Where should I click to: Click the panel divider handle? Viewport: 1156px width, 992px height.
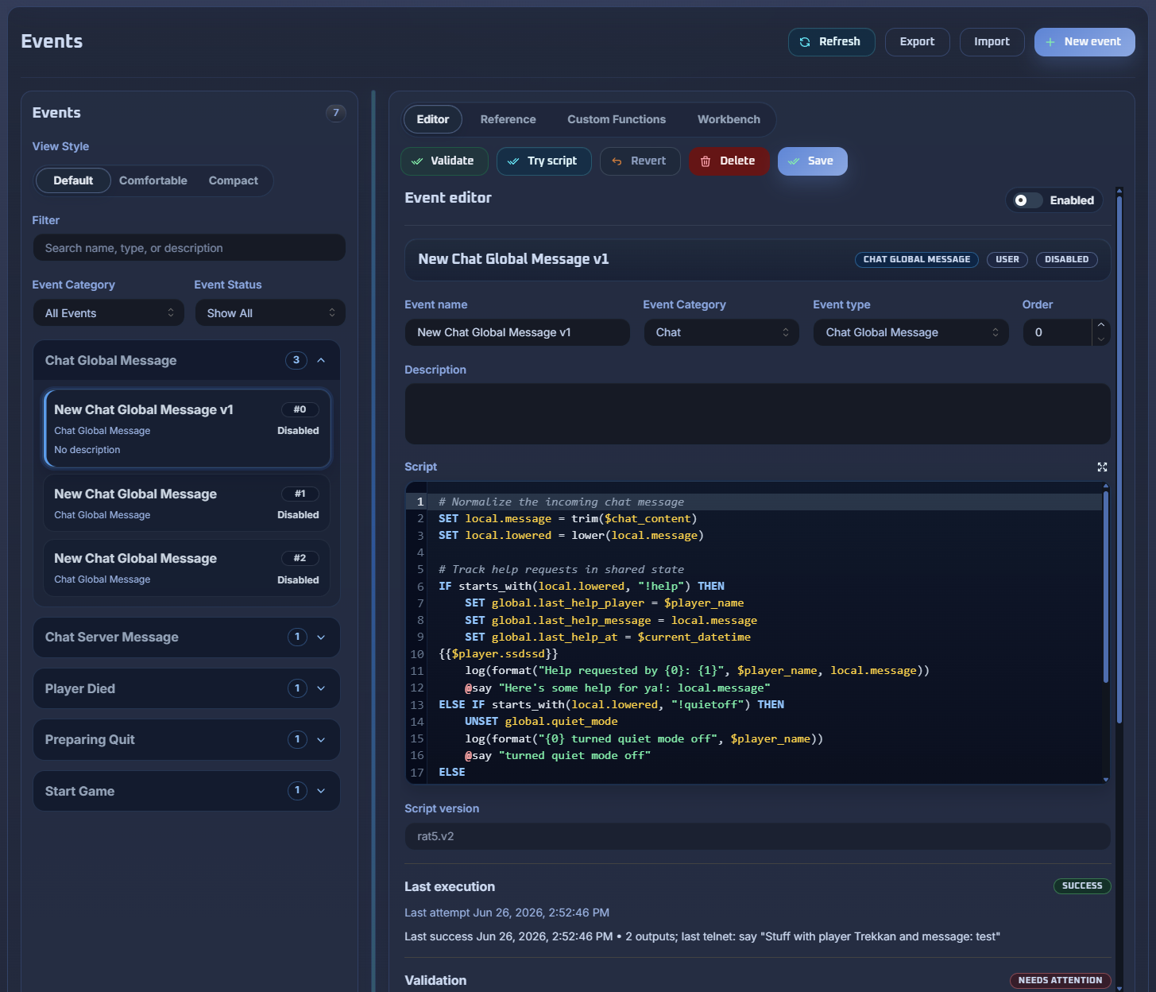tap(373, 541)
